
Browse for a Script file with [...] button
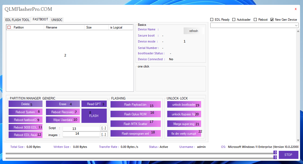point(104,128)
